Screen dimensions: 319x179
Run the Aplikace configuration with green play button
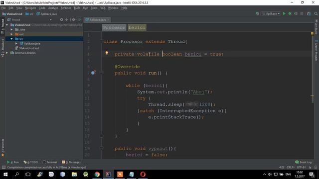pos(284,13)
